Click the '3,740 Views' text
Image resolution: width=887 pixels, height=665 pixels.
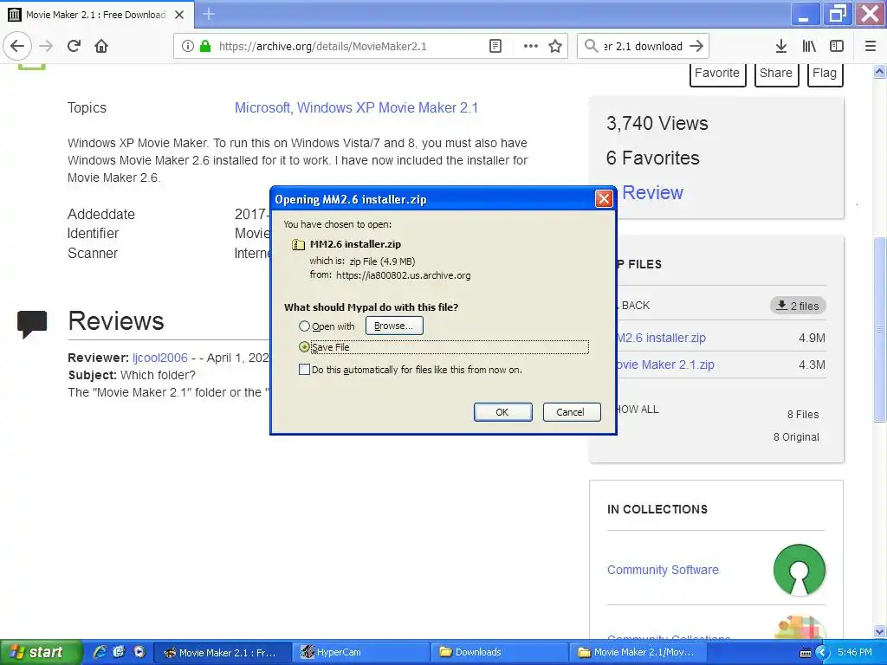pos(657,123)
